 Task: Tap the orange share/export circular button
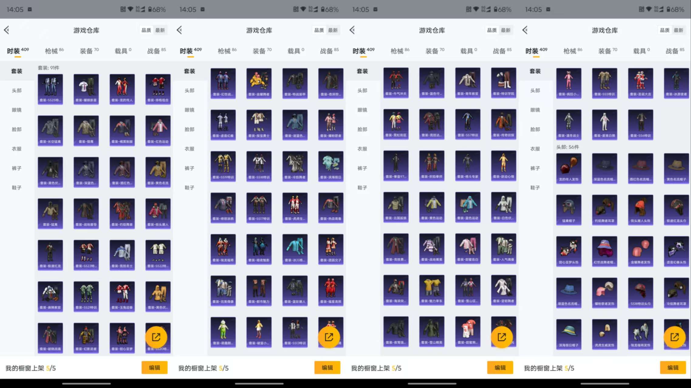click(x=156, y=337)
